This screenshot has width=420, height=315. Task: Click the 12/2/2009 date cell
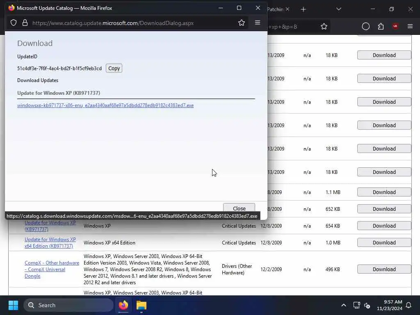click(x=271, y=269)
